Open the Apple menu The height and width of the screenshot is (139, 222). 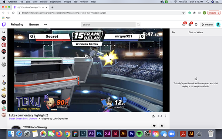coord(4,2)
